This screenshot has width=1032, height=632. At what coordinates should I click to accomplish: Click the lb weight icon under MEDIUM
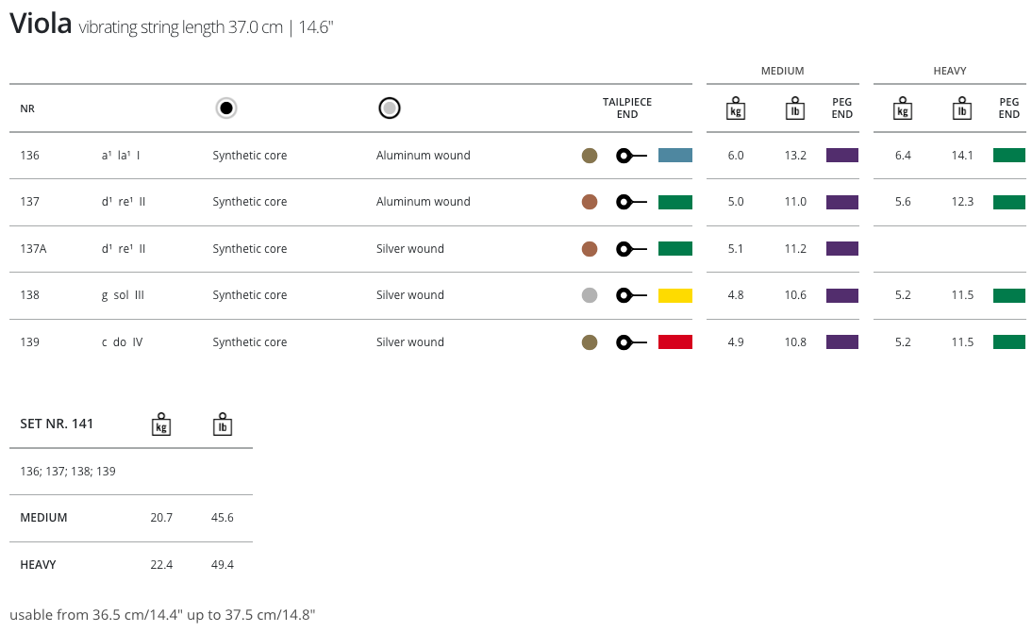(x=795, y=108)
